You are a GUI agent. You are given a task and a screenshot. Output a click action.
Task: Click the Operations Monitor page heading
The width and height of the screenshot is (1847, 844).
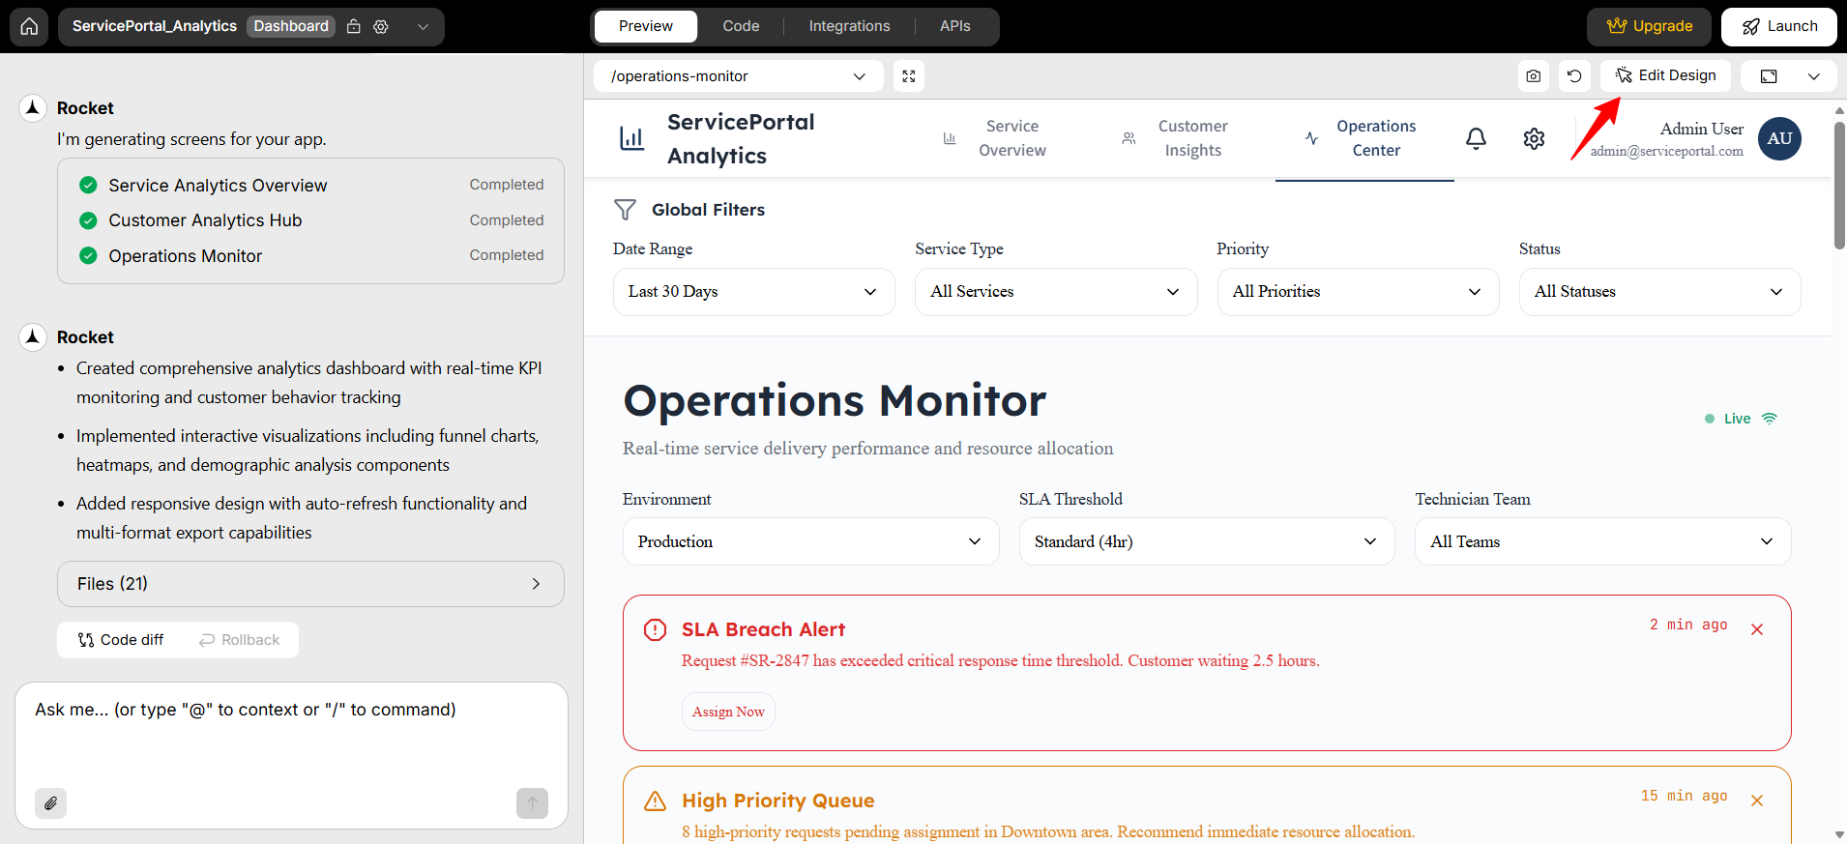coord(835,400)
